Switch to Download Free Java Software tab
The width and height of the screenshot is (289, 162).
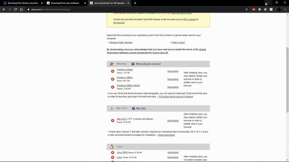point(65,3)
